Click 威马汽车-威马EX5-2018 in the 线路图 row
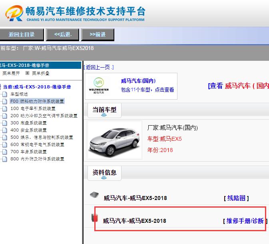269x244 pixels. (135, 198)
